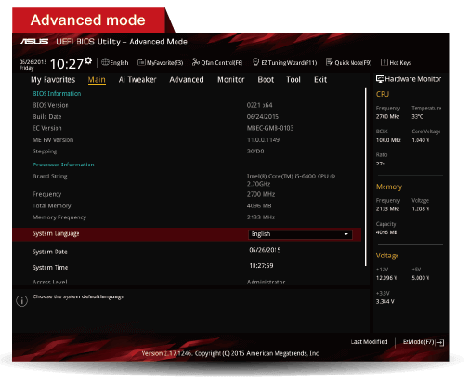Switch to the Tool tab

point(293,80)
